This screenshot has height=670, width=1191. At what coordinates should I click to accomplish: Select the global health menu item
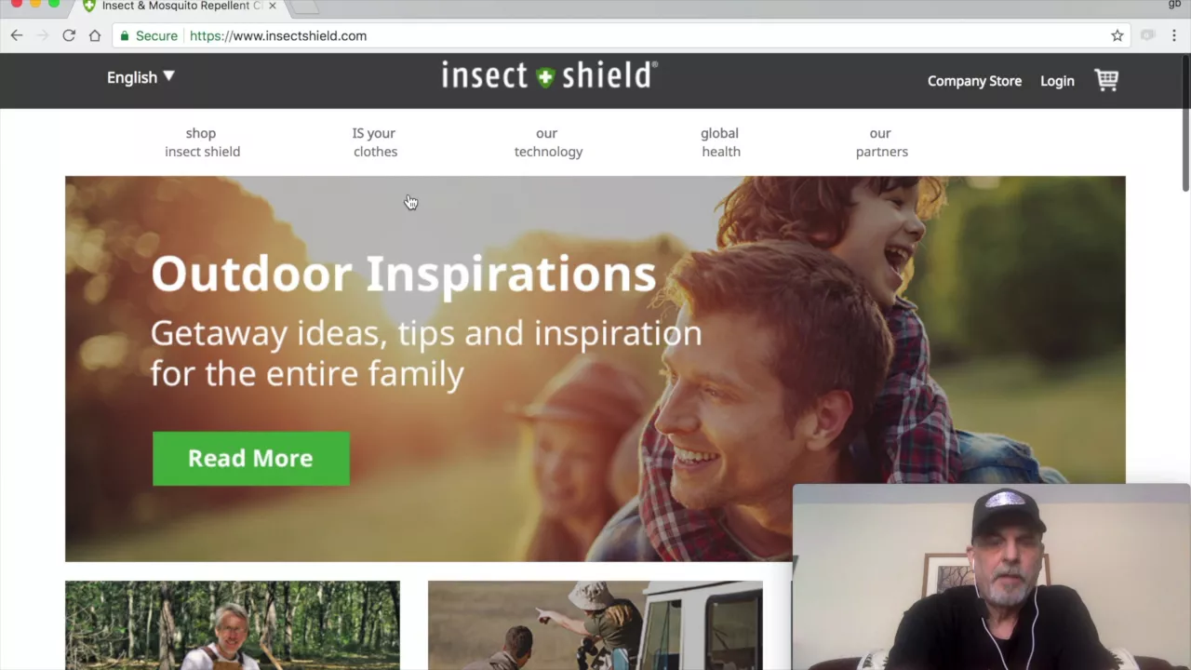720,142
